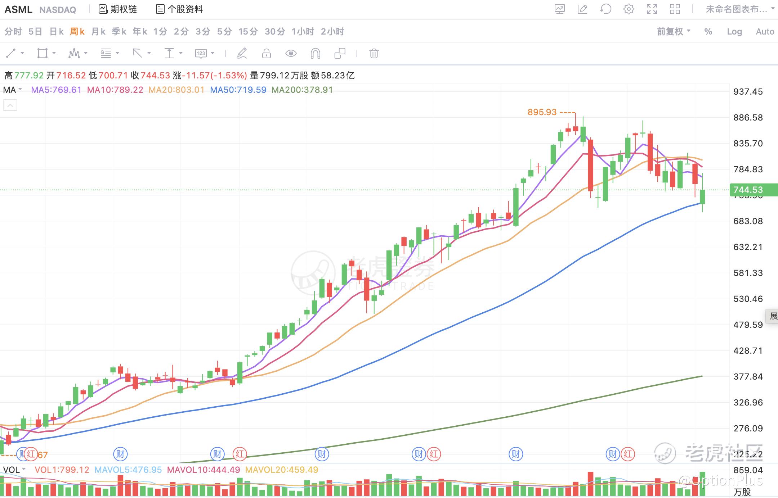Toggle lock drawings icon
The image size is (778, 498).
tap(267, 54)
